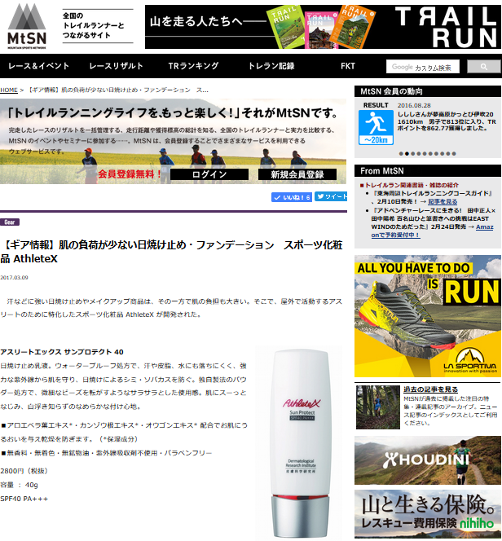Click the Gear category tag
Image resolution: width=502 pixels, height=541 pixels.
pos(10,222)
